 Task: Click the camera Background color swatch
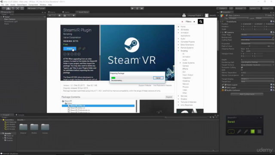pos(256,37)
